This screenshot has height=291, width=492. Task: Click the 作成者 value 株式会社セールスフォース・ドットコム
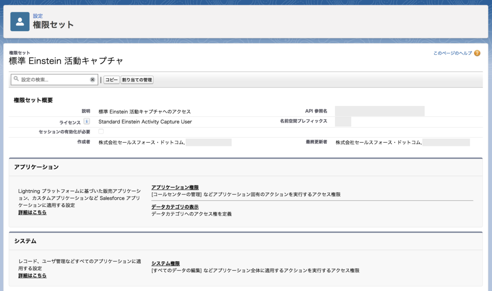(142, 142)
